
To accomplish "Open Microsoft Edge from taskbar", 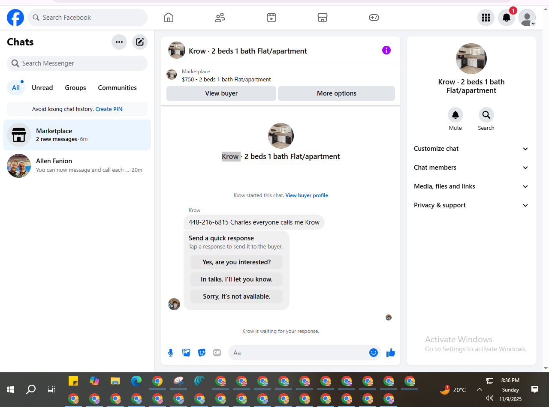I will pos(136,381).
